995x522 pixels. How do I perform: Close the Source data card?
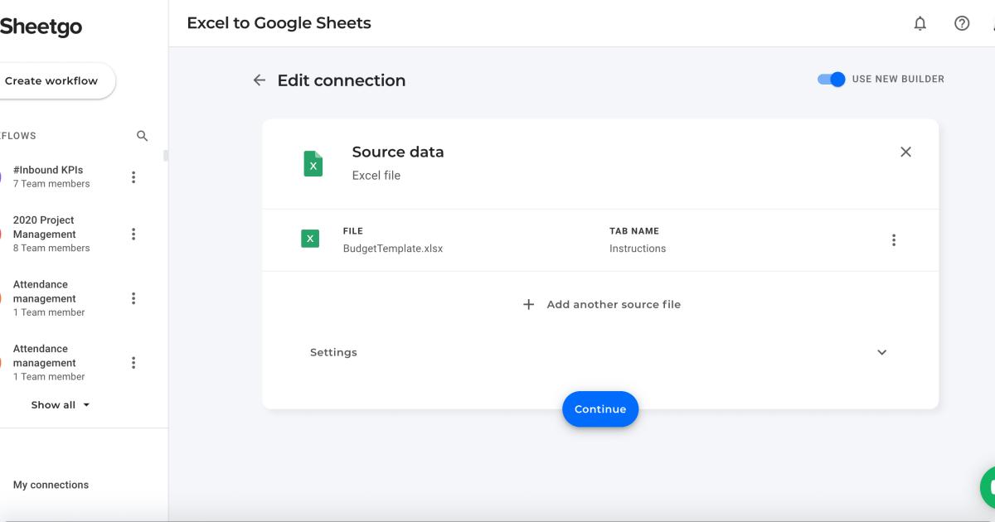pyautogui.click(x=905, y=152)
